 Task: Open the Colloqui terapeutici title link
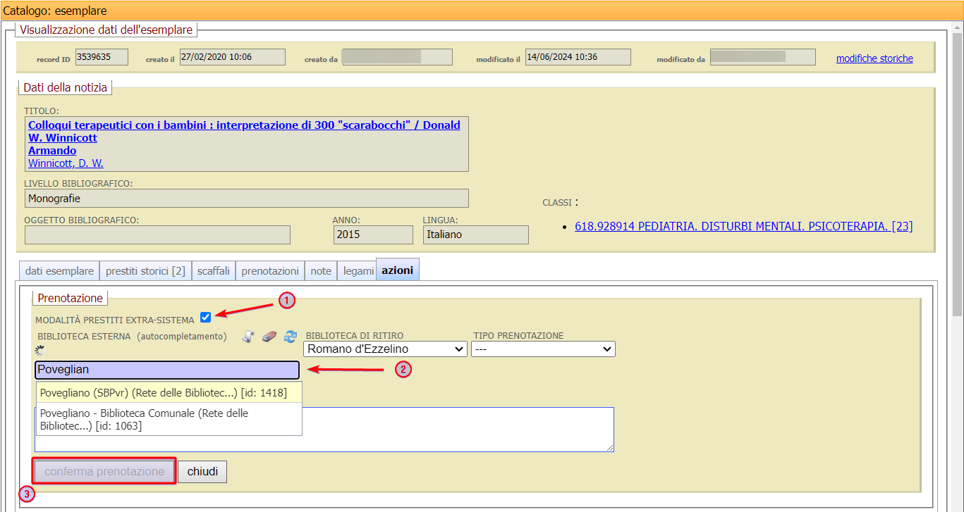click(x=244, y=125)
